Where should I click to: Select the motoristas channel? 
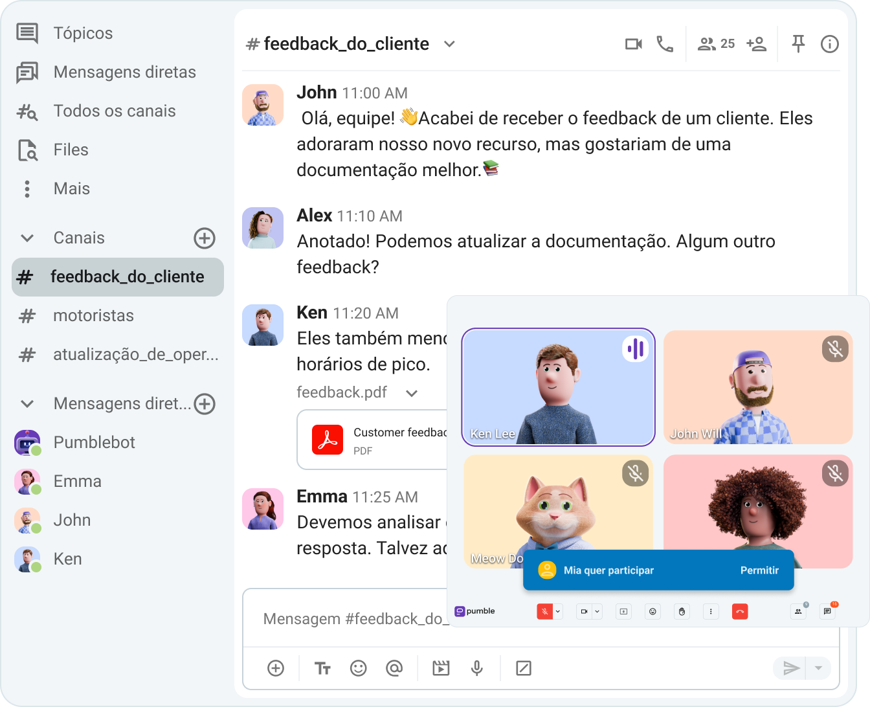pyautogui.click(x=118, y=316)
